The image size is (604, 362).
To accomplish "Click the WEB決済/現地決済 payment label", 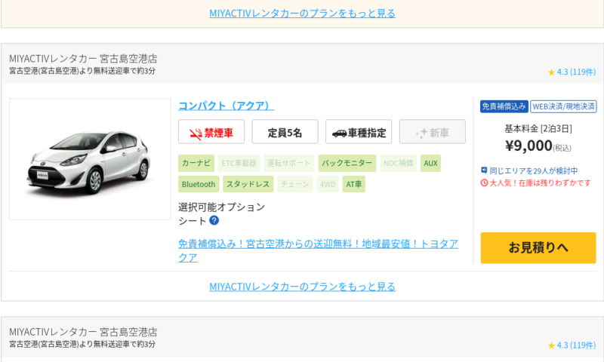I will pos(563,106).
